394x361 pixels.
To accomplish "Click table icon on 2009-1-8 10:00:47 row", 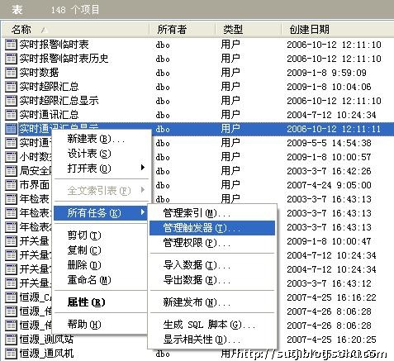I will pyautogui.click(x=11, y=241).
